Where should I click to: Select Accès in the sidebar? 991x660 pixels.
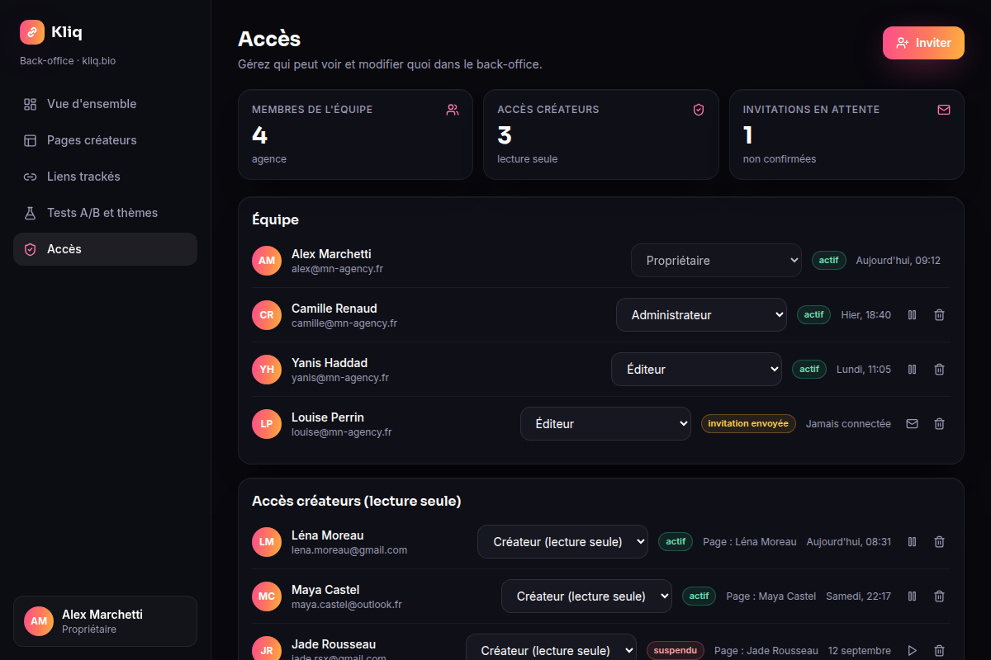(105, 249)
